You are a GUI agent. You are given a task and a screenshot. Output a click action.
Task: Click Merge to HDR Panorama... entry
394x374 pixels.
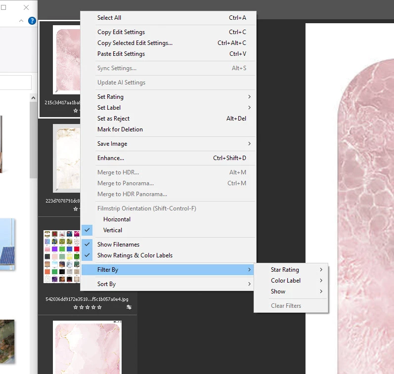169,194
